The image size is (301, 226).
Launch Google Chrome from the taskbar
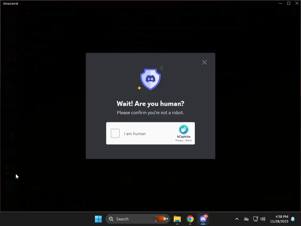click(x=190, y=219)
